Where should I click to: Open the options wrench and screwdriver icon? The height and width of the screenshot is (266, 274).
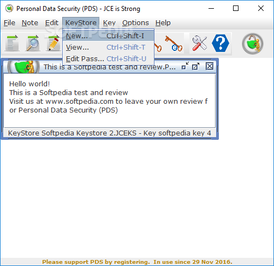(199, 43)
